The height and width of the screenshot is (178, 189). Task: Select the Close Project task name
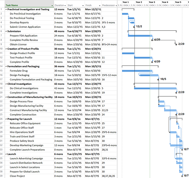coord(18,176)
